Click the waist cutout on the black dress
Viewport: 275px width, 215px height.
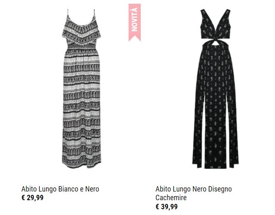coord(216,42)
